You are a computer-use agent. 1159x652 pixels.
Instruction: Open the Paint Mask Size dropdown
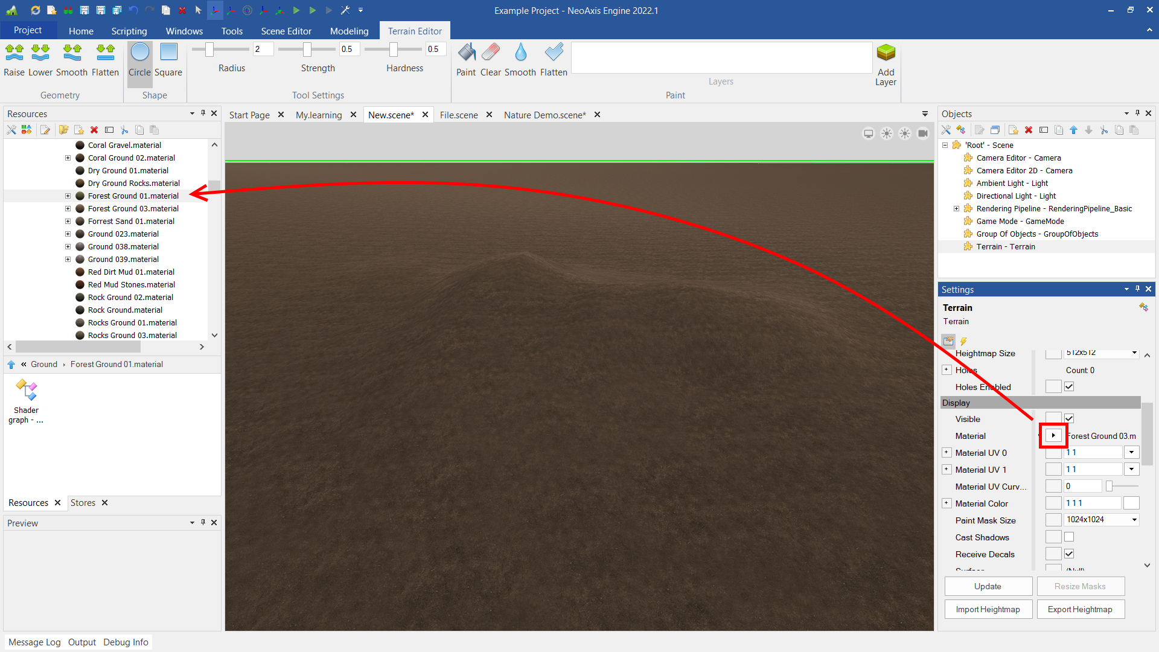coord(1134,520)
